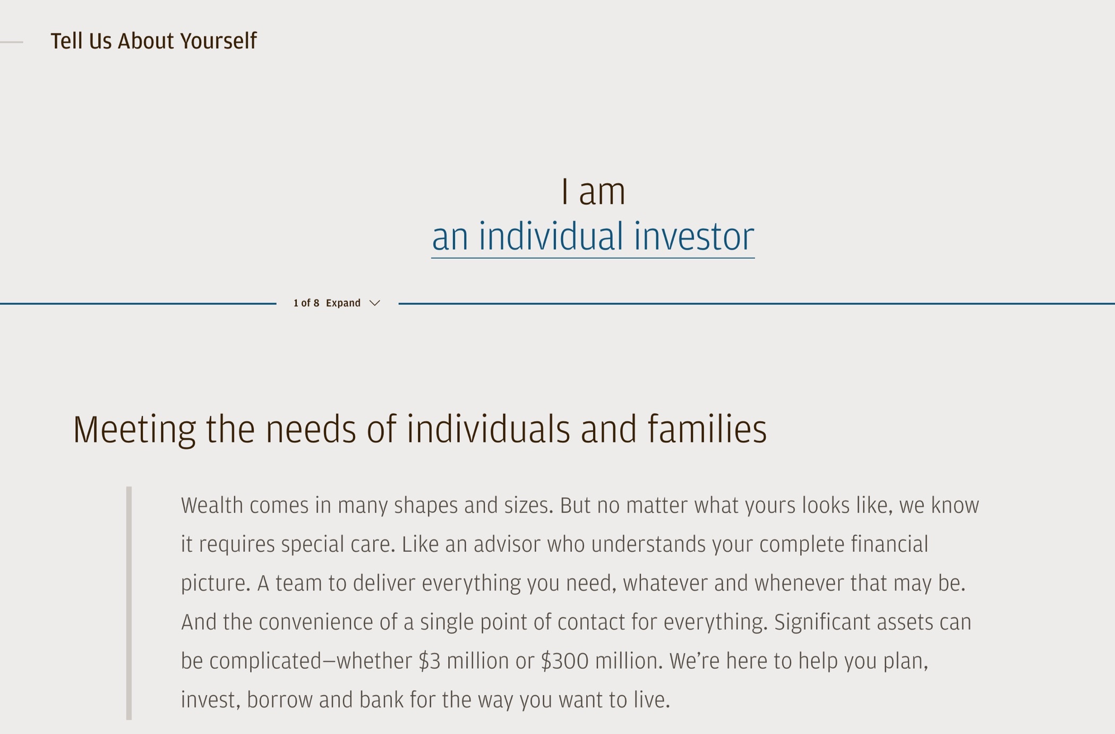Image resolution: width=1115 pixels, height=734 pixels.
Task: Click 'it requires special care' in the paragraph
Action: click(287, 544)
